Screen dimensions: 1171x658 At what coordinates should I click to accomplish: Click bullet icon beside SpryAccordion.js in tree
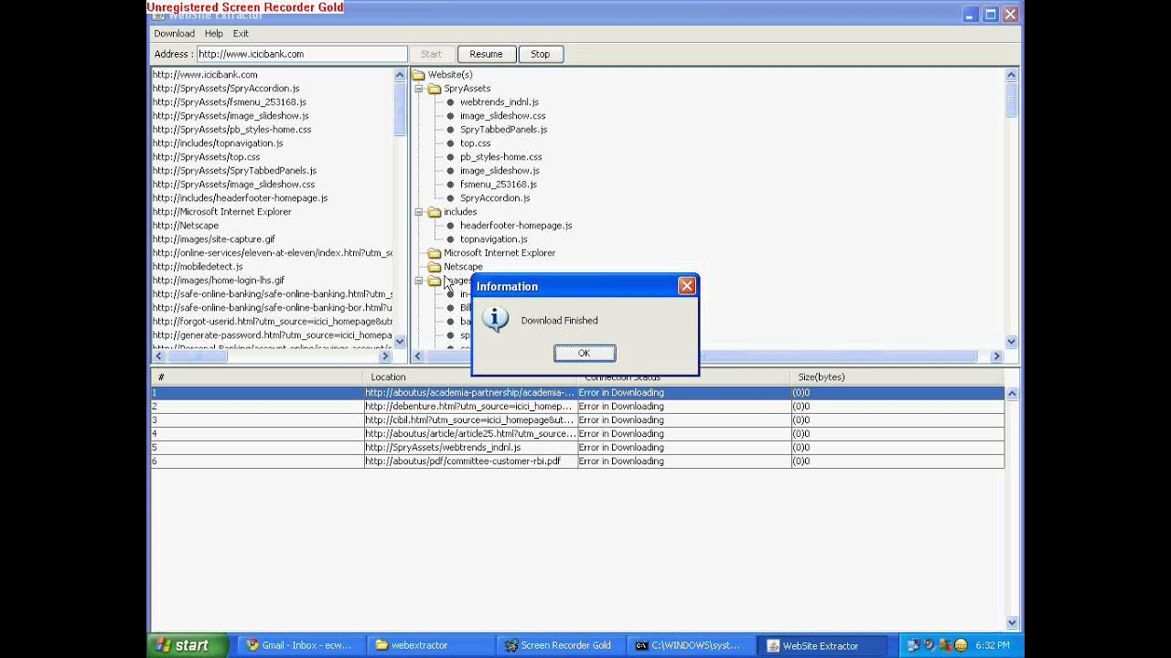pyautogui.click(x=450, y=198)
